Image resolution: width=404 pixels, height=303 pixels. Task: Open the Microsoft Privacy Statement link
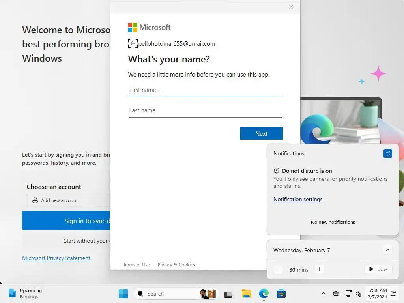click(56, 258)
